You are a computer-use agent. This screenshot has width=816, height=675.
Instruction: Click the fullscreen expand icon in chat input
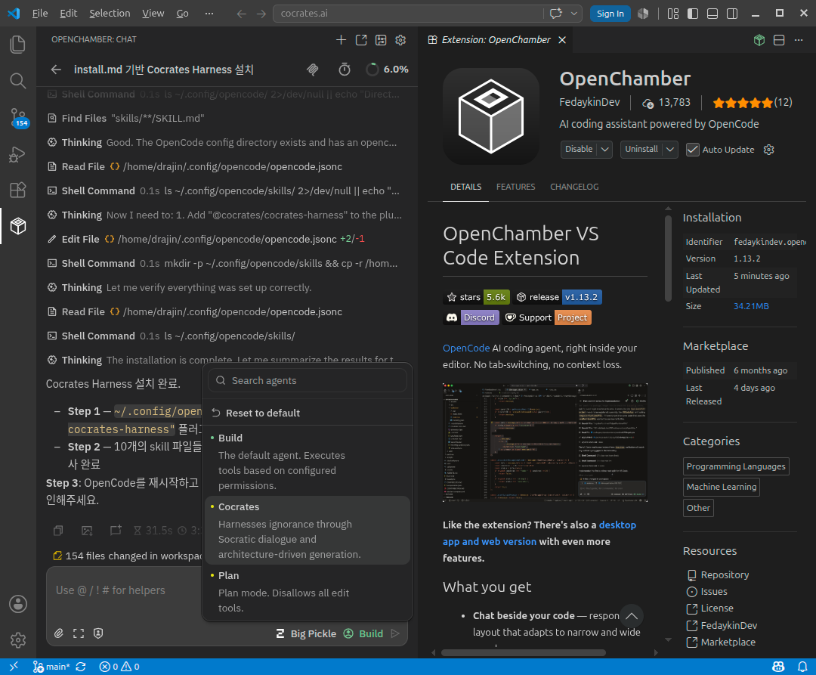pos(79,633)
